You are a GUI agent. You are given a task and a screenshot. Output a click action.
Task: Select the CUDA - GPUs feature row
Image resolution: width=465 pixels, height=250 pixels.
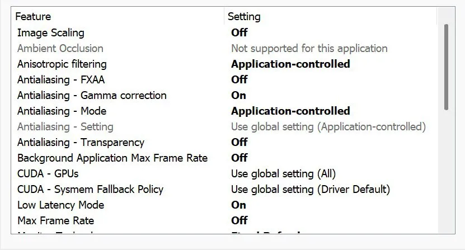(48, 173)
